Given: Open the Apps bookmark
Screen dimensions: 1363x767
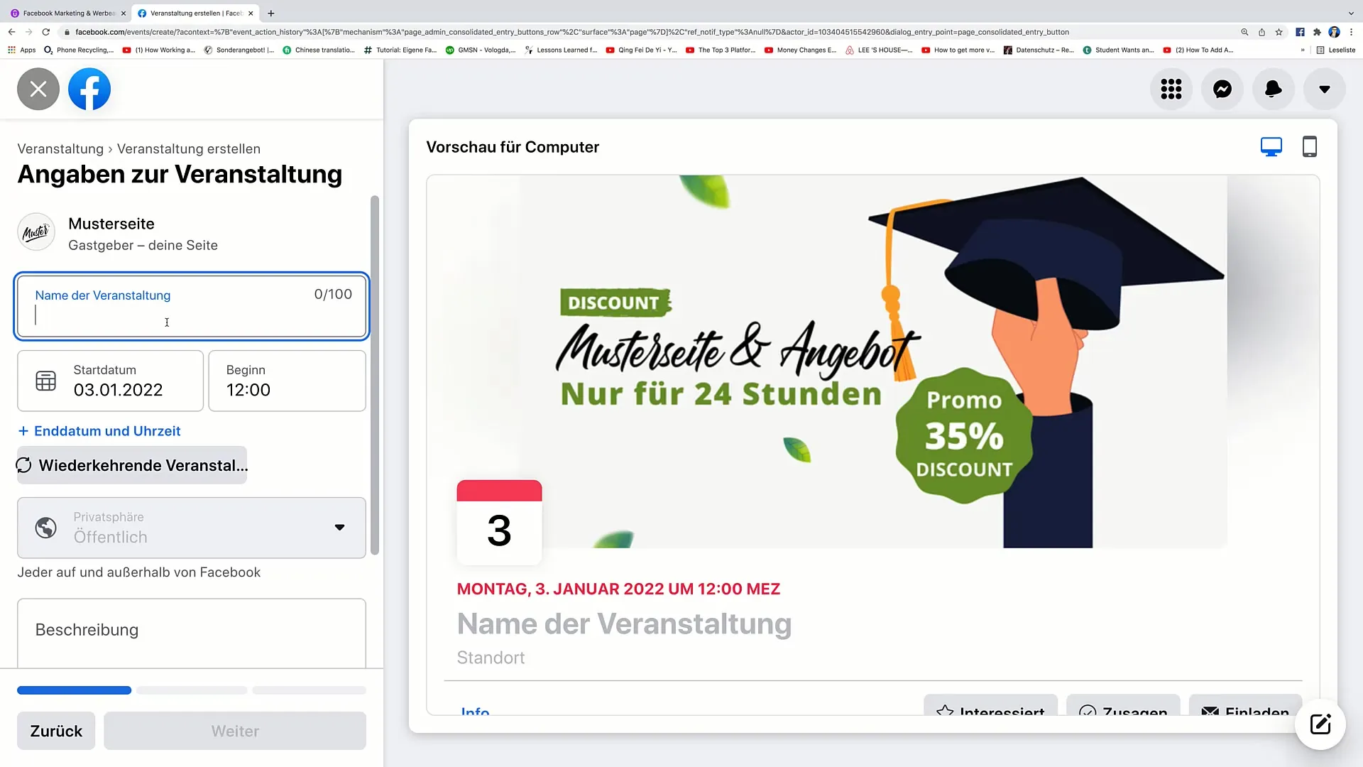Looking at the screenshot, I should click(x=22, y=50).
